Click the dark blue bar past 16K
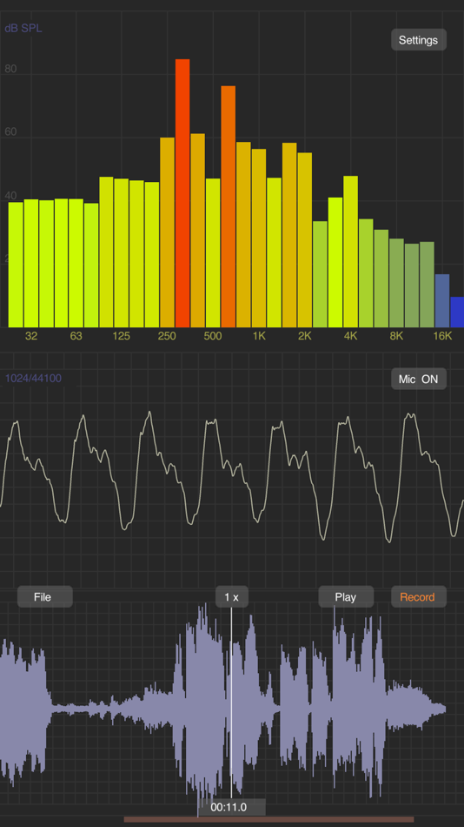464x827 pixels. (457, 313)
